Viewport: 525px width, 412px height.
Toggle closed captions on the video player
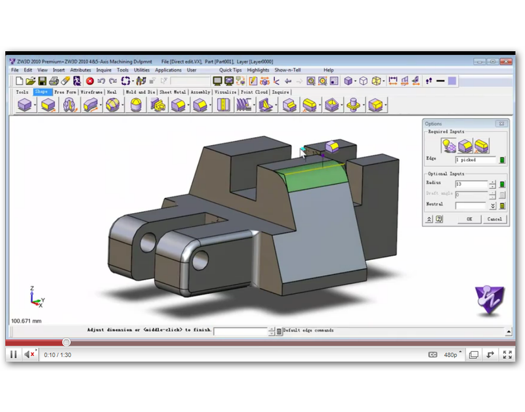coord(432,355)
